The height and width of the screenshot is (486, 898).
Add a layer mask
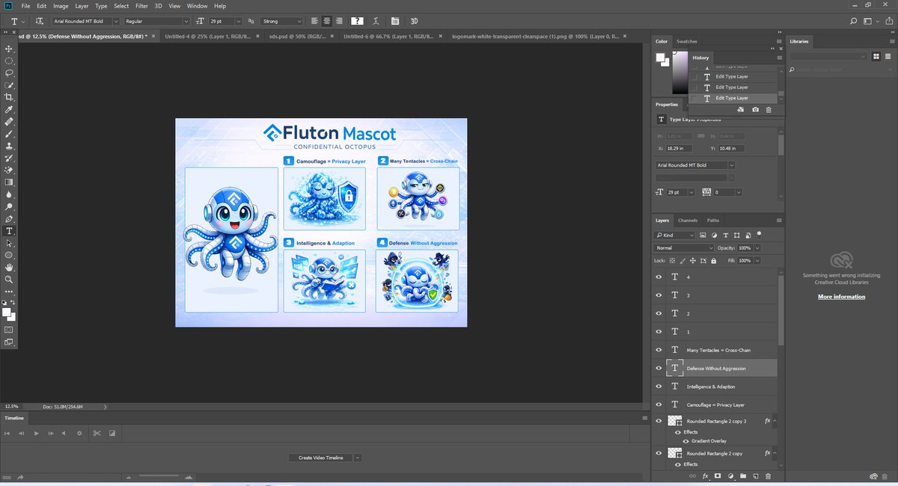pos(718,476)
